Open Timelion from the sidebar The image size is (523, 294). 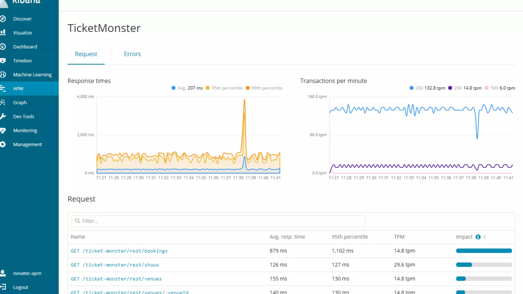click(22, 60)
